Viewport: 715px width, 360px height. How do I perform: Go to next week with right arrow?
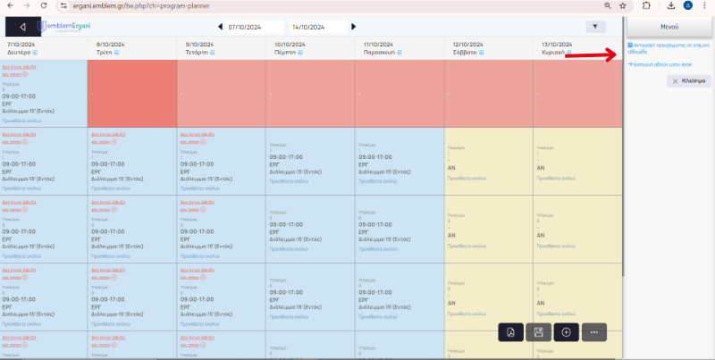(353, 27)
